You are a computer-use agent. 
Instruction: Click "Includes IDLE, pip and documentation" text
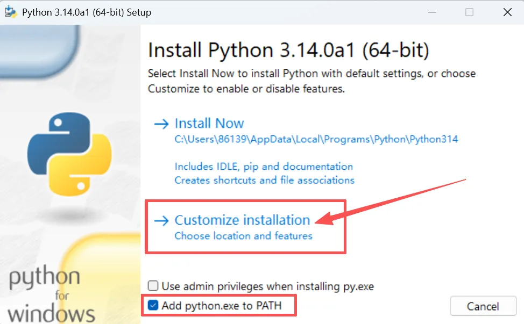264,167
